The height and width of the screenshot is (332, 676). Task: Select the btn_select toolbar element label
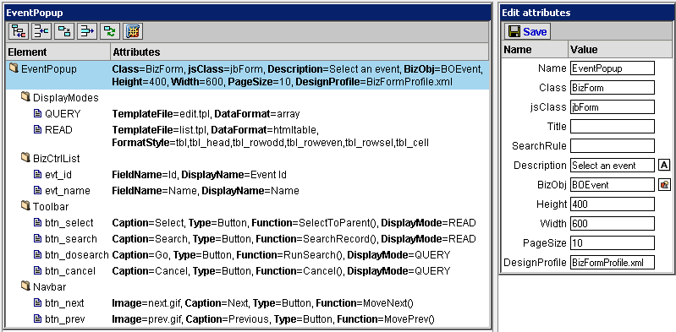pos(69,224)
